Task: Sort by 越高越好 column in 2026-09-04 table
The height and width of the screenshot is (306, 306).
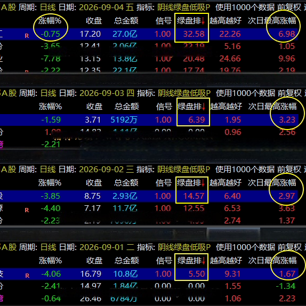Action: [226, 21]
